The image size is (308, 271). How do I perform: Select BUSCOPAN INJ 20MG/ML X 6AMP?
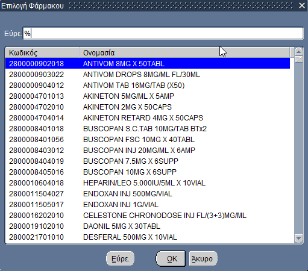[x=148, y=151]
